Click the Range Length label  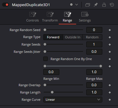[30, 92]
